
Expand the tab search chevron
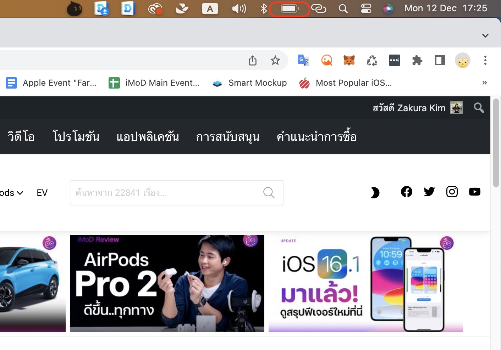(485, 35)
